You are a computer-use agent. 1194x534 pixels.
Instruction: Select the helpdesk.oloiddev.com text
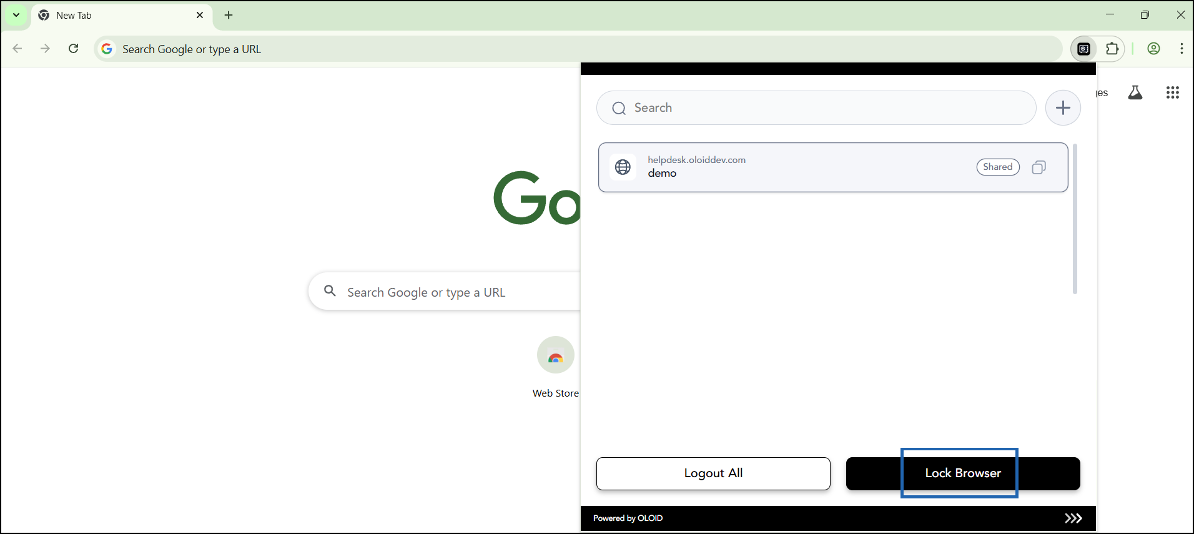pyautogui.click(x=696, y=160)
